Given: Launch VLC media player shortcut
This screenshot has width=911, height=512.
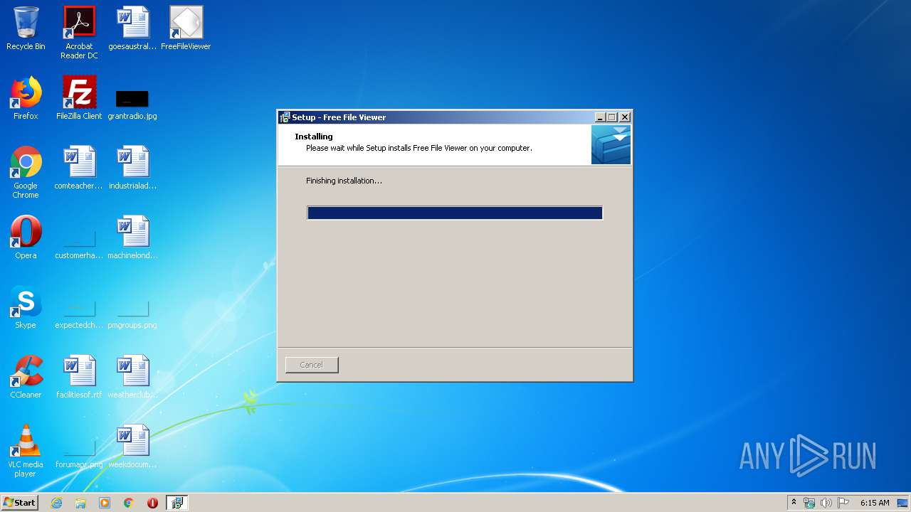Looking at the screenshot, I should click(x=26, y=450).
